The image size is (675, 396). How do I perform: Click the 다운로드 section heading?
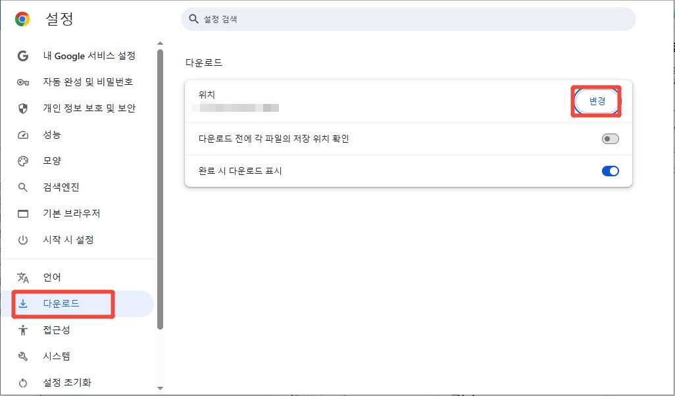click(x=204, y=63)
